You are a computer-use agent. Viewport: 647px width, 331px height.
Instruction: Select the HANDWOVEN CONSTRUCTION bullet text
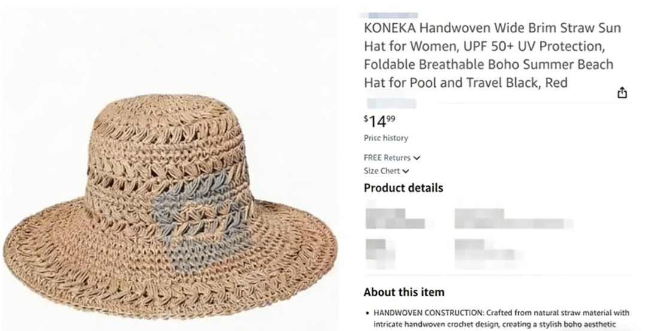click(501, 317)
